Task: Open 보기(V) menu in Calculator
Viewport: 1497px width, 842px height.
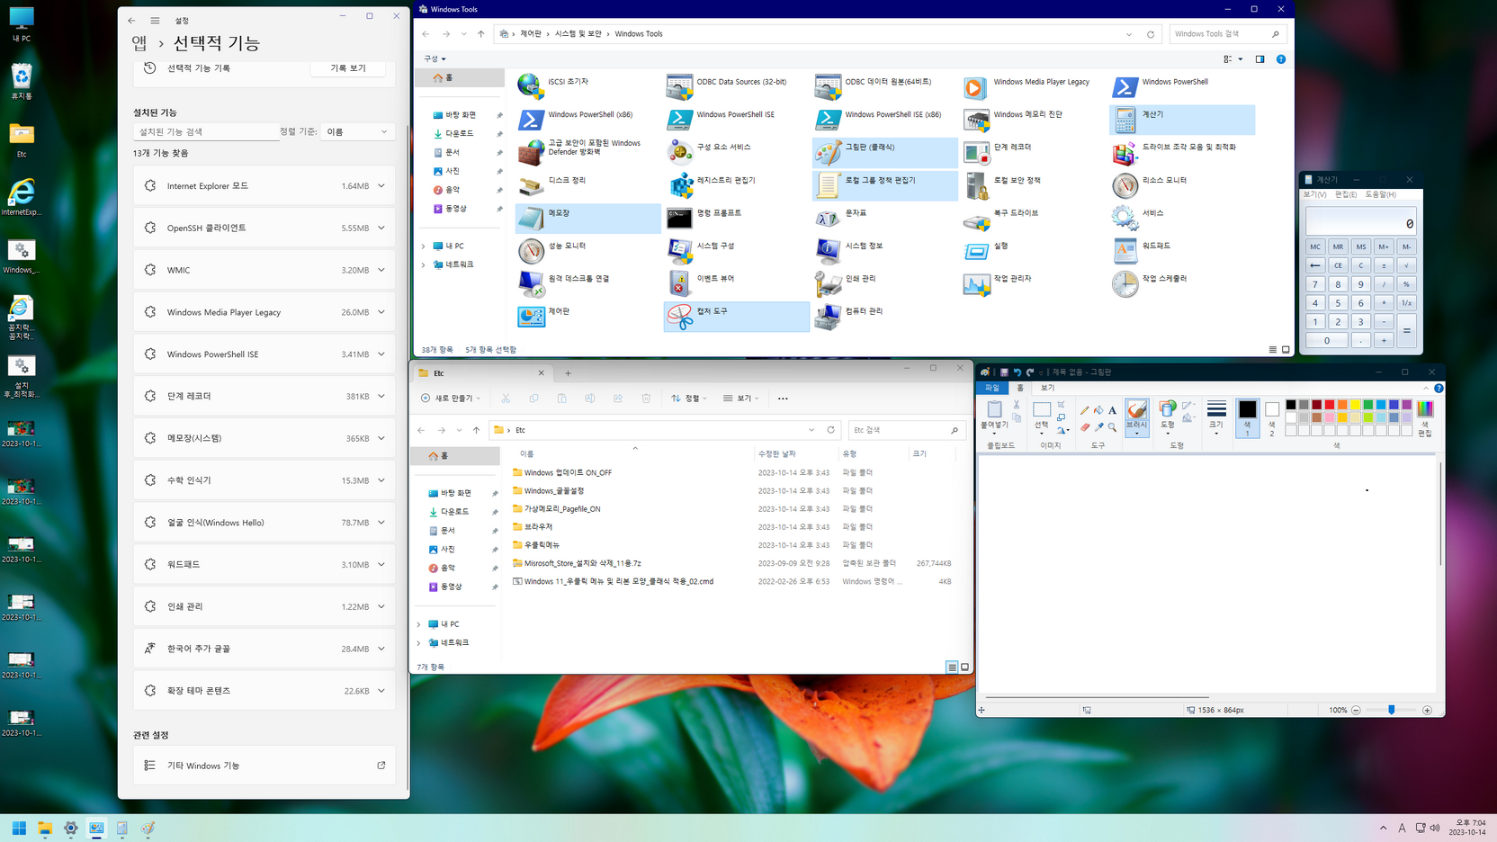Action: click(1314, 194)
